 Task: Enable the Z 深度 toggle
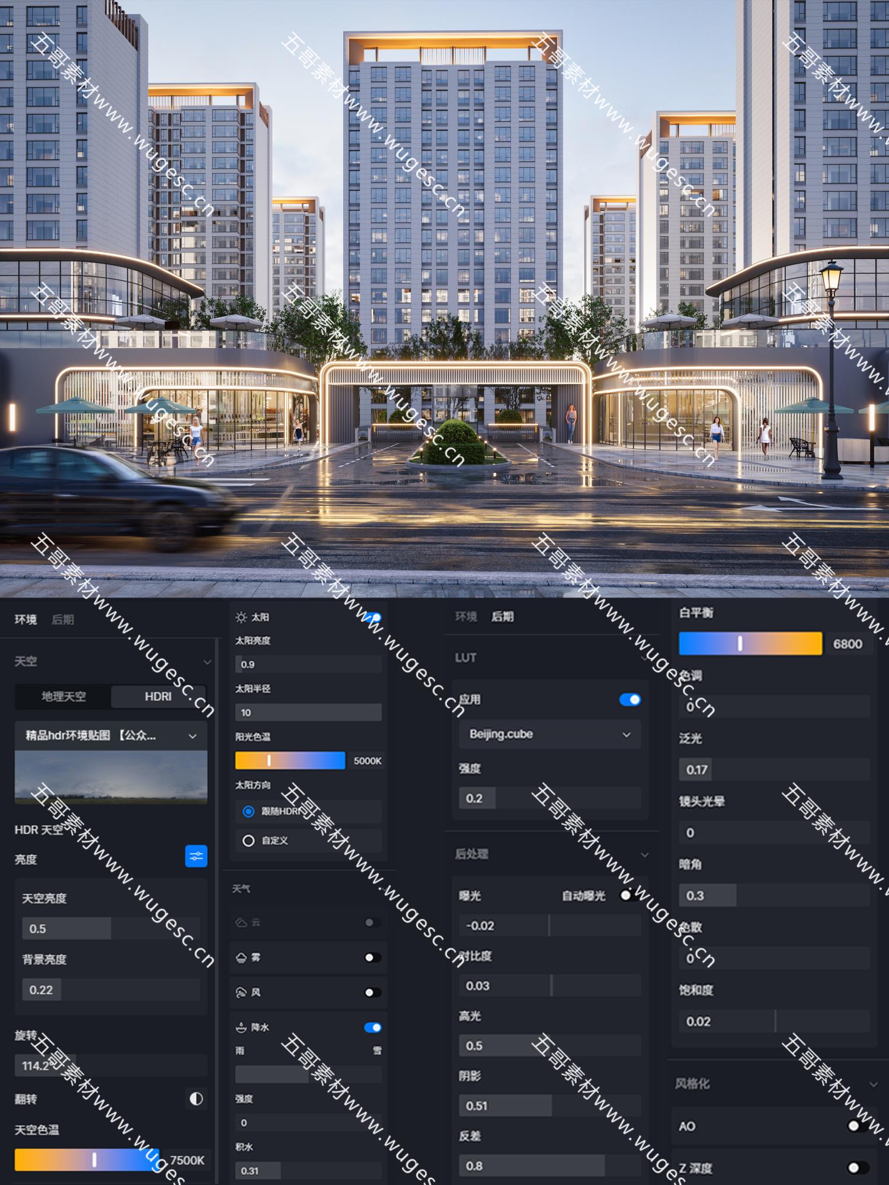[x=858, y=1167]
